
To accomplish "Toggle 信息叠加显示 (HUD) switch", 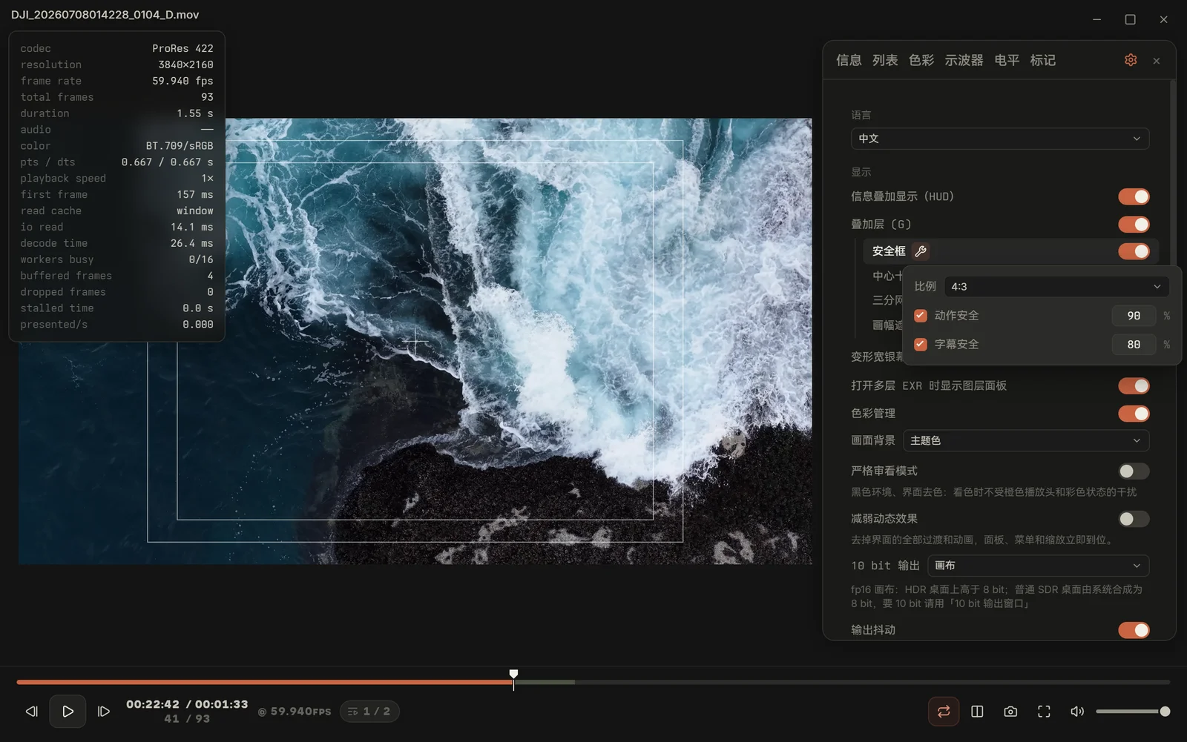I will (x=1134, y=196).
